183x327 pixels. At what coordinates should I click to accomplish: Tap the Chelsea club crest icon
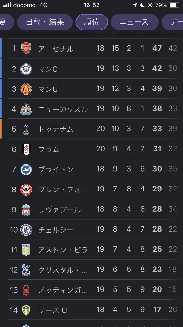26,230
